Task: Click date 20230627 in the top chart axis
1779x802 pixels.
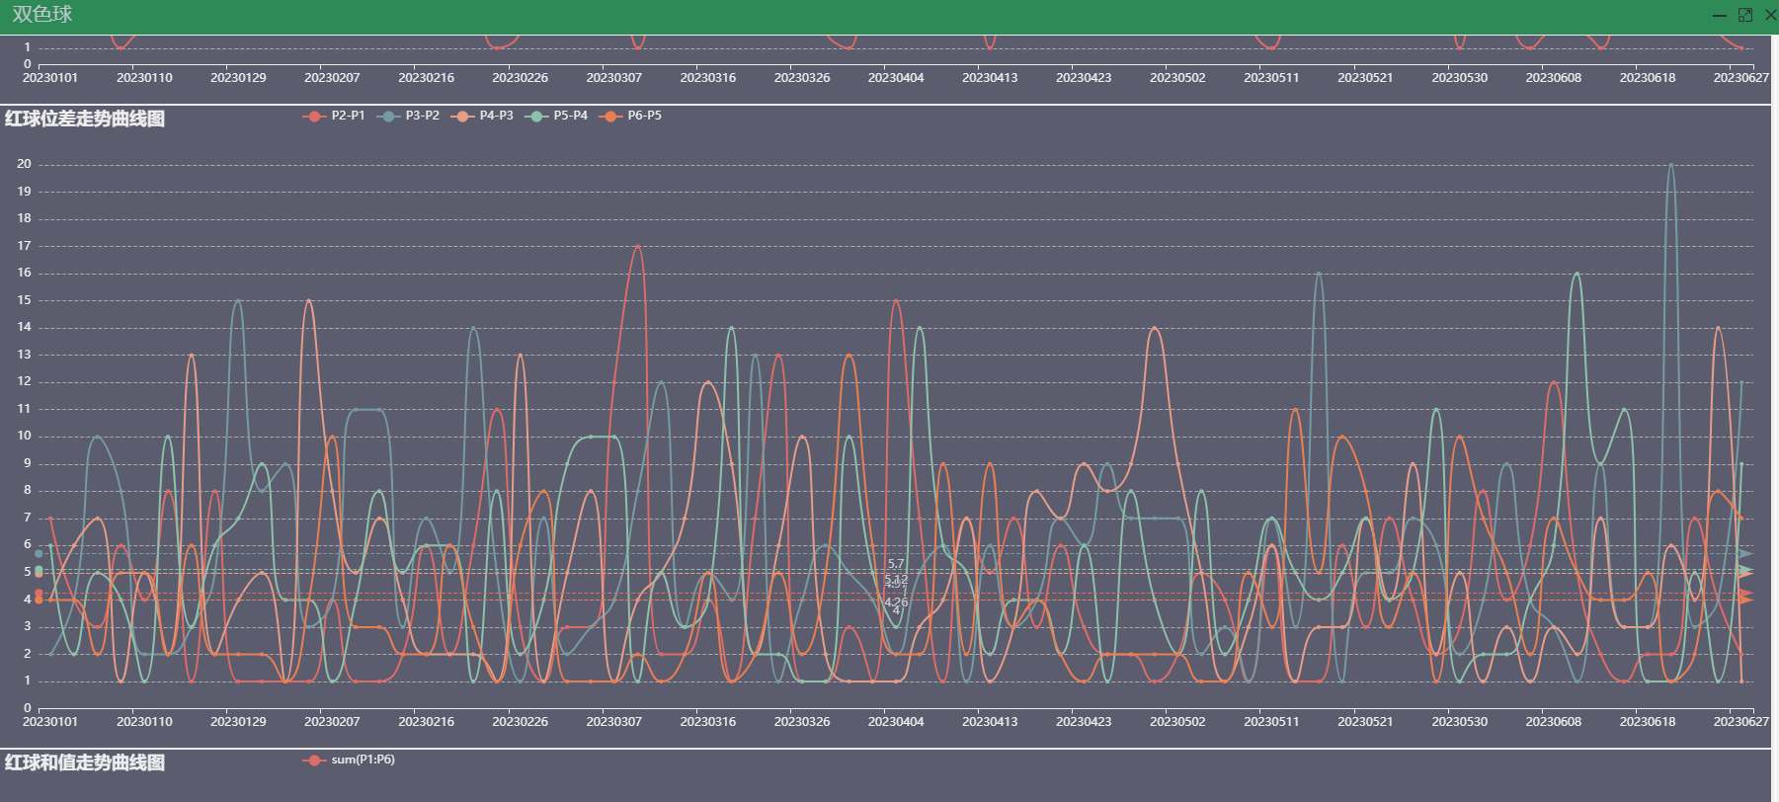Action: tap(1741, 78)
